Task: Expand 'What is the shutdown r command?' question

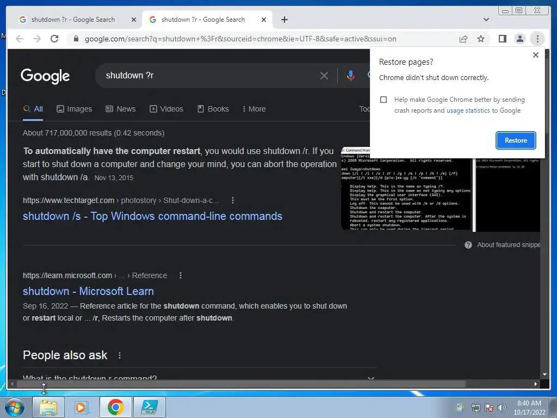Action: [199, 378]
